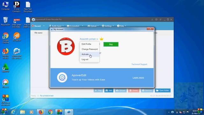Click the File name column header
Image resolution: width=204 pixels, height=115 pixels.
coord(38,33)
